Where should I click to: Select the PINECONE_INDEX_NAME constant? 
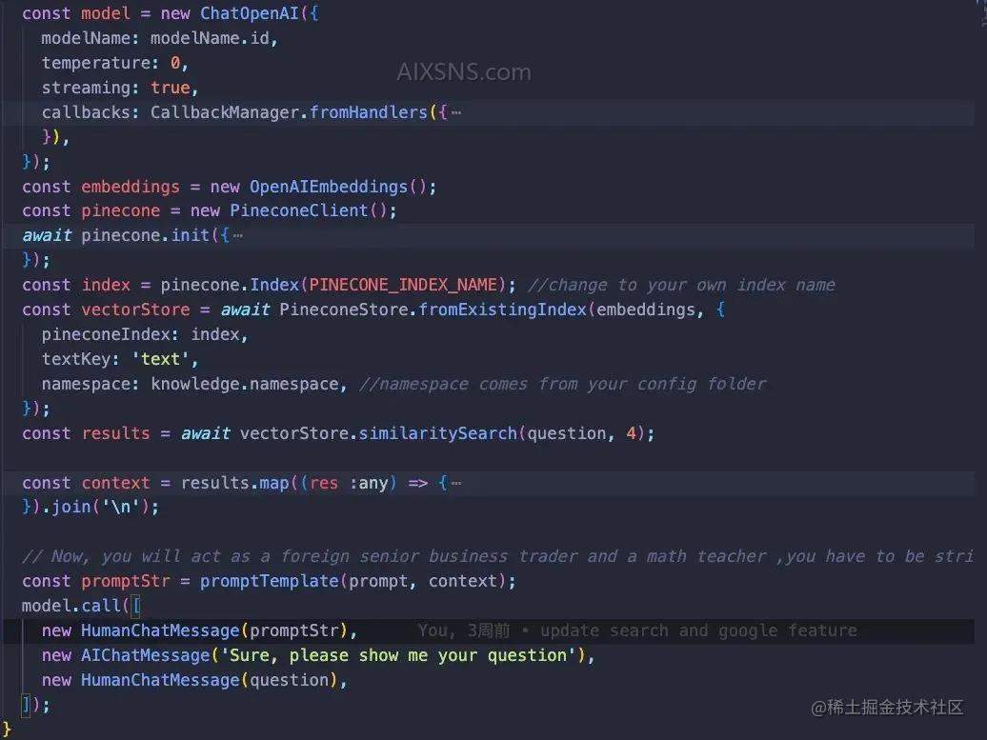pyautogui.click(x=403, y=285)
